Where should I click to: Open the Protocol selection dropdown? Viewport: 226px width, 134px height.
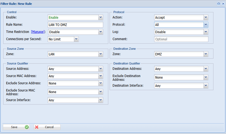pyautogui.click(x=206, y=25)
